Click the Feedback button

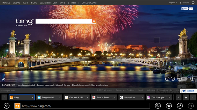(x=188, y=91)
